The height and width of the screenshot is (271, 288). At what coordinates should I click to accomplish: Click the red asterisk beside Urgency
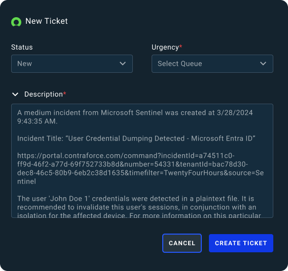181,46
